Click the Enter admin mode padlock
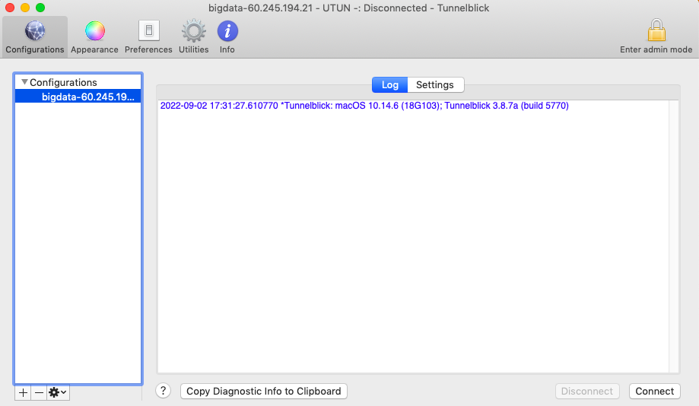 pyautogui.click(x=656, y=37)
